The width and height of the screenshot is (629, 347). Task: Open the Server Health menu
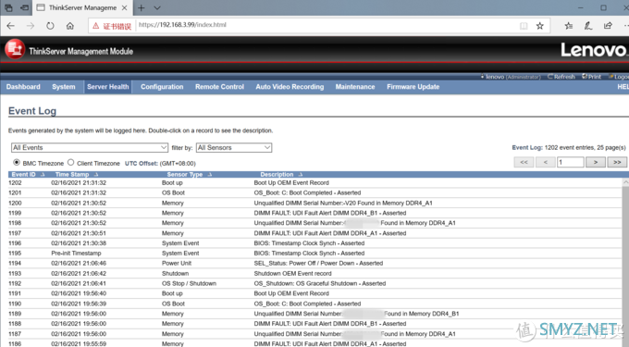tap(107, 87)
